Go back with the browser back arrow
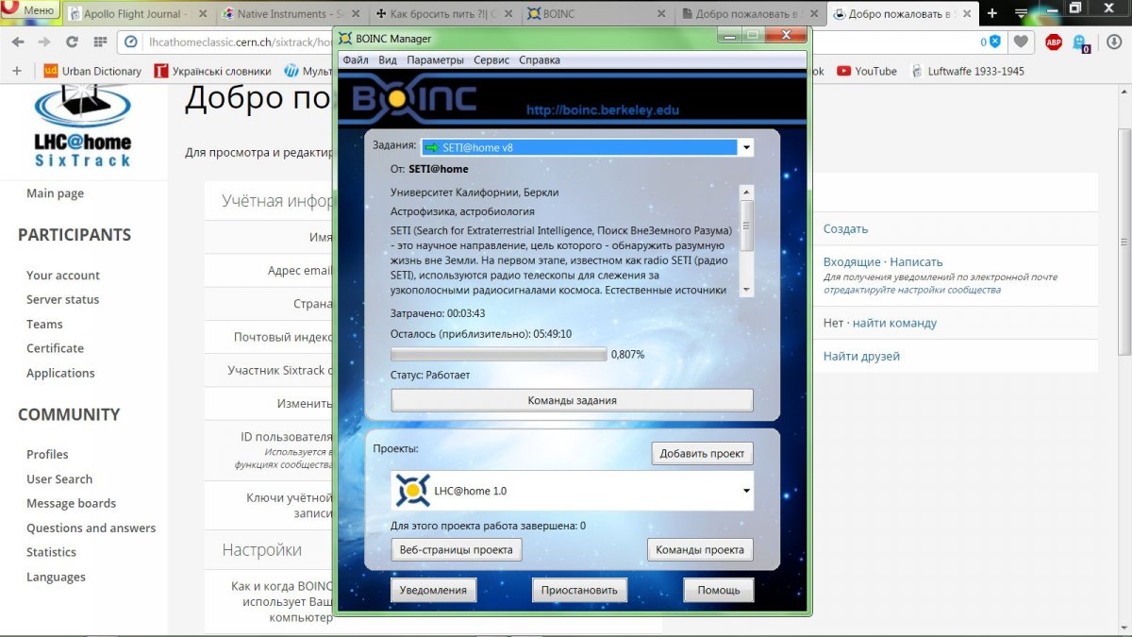1132x637 pixels. [x=18, y=42]
